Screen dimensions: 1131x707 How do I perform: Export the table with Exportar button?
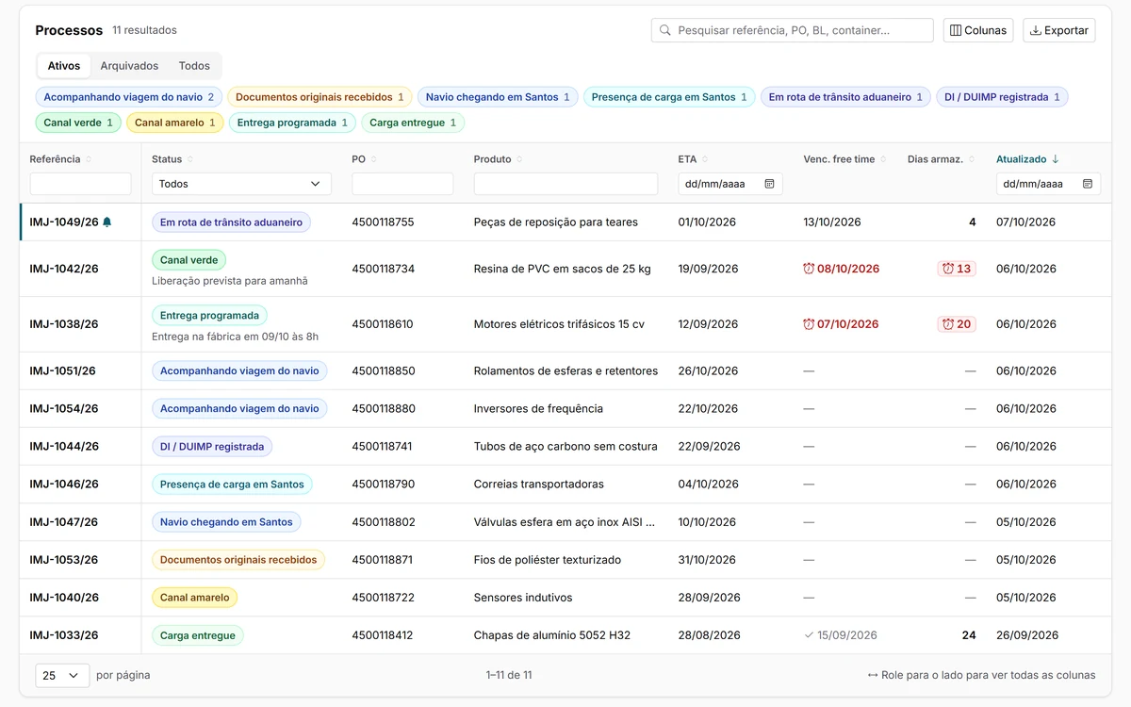pyautogui.click(x=1059, y=30)
